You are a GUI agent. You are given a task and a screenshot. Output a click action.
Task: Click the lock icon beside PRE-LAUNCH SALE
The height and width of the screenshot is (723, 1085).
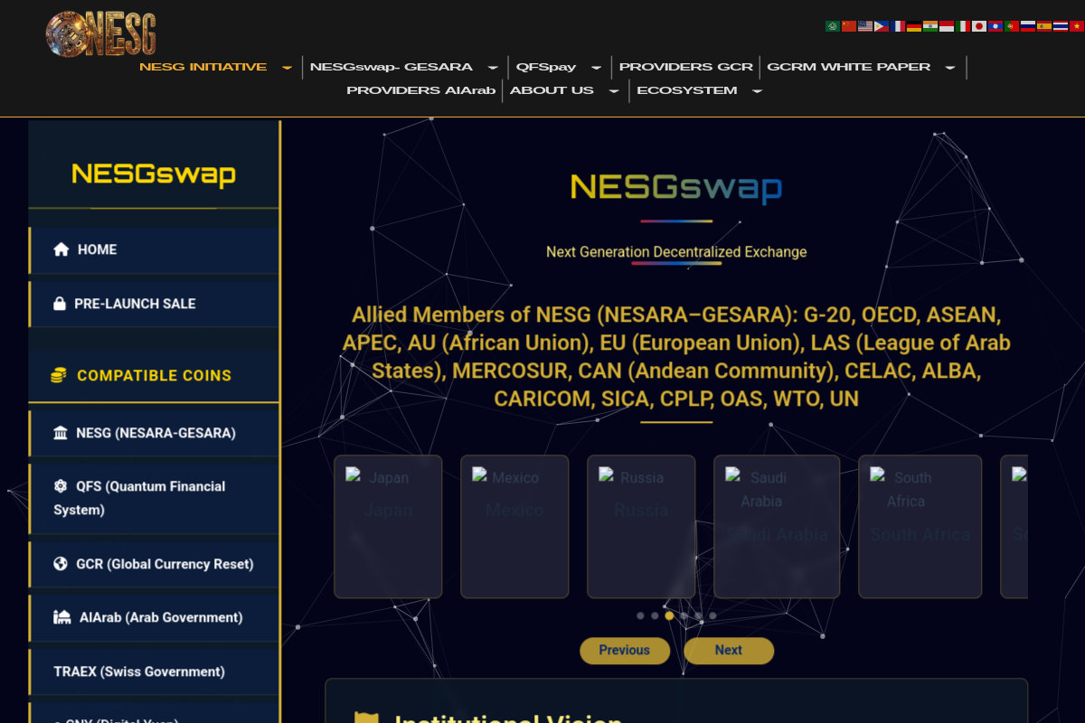61,304
